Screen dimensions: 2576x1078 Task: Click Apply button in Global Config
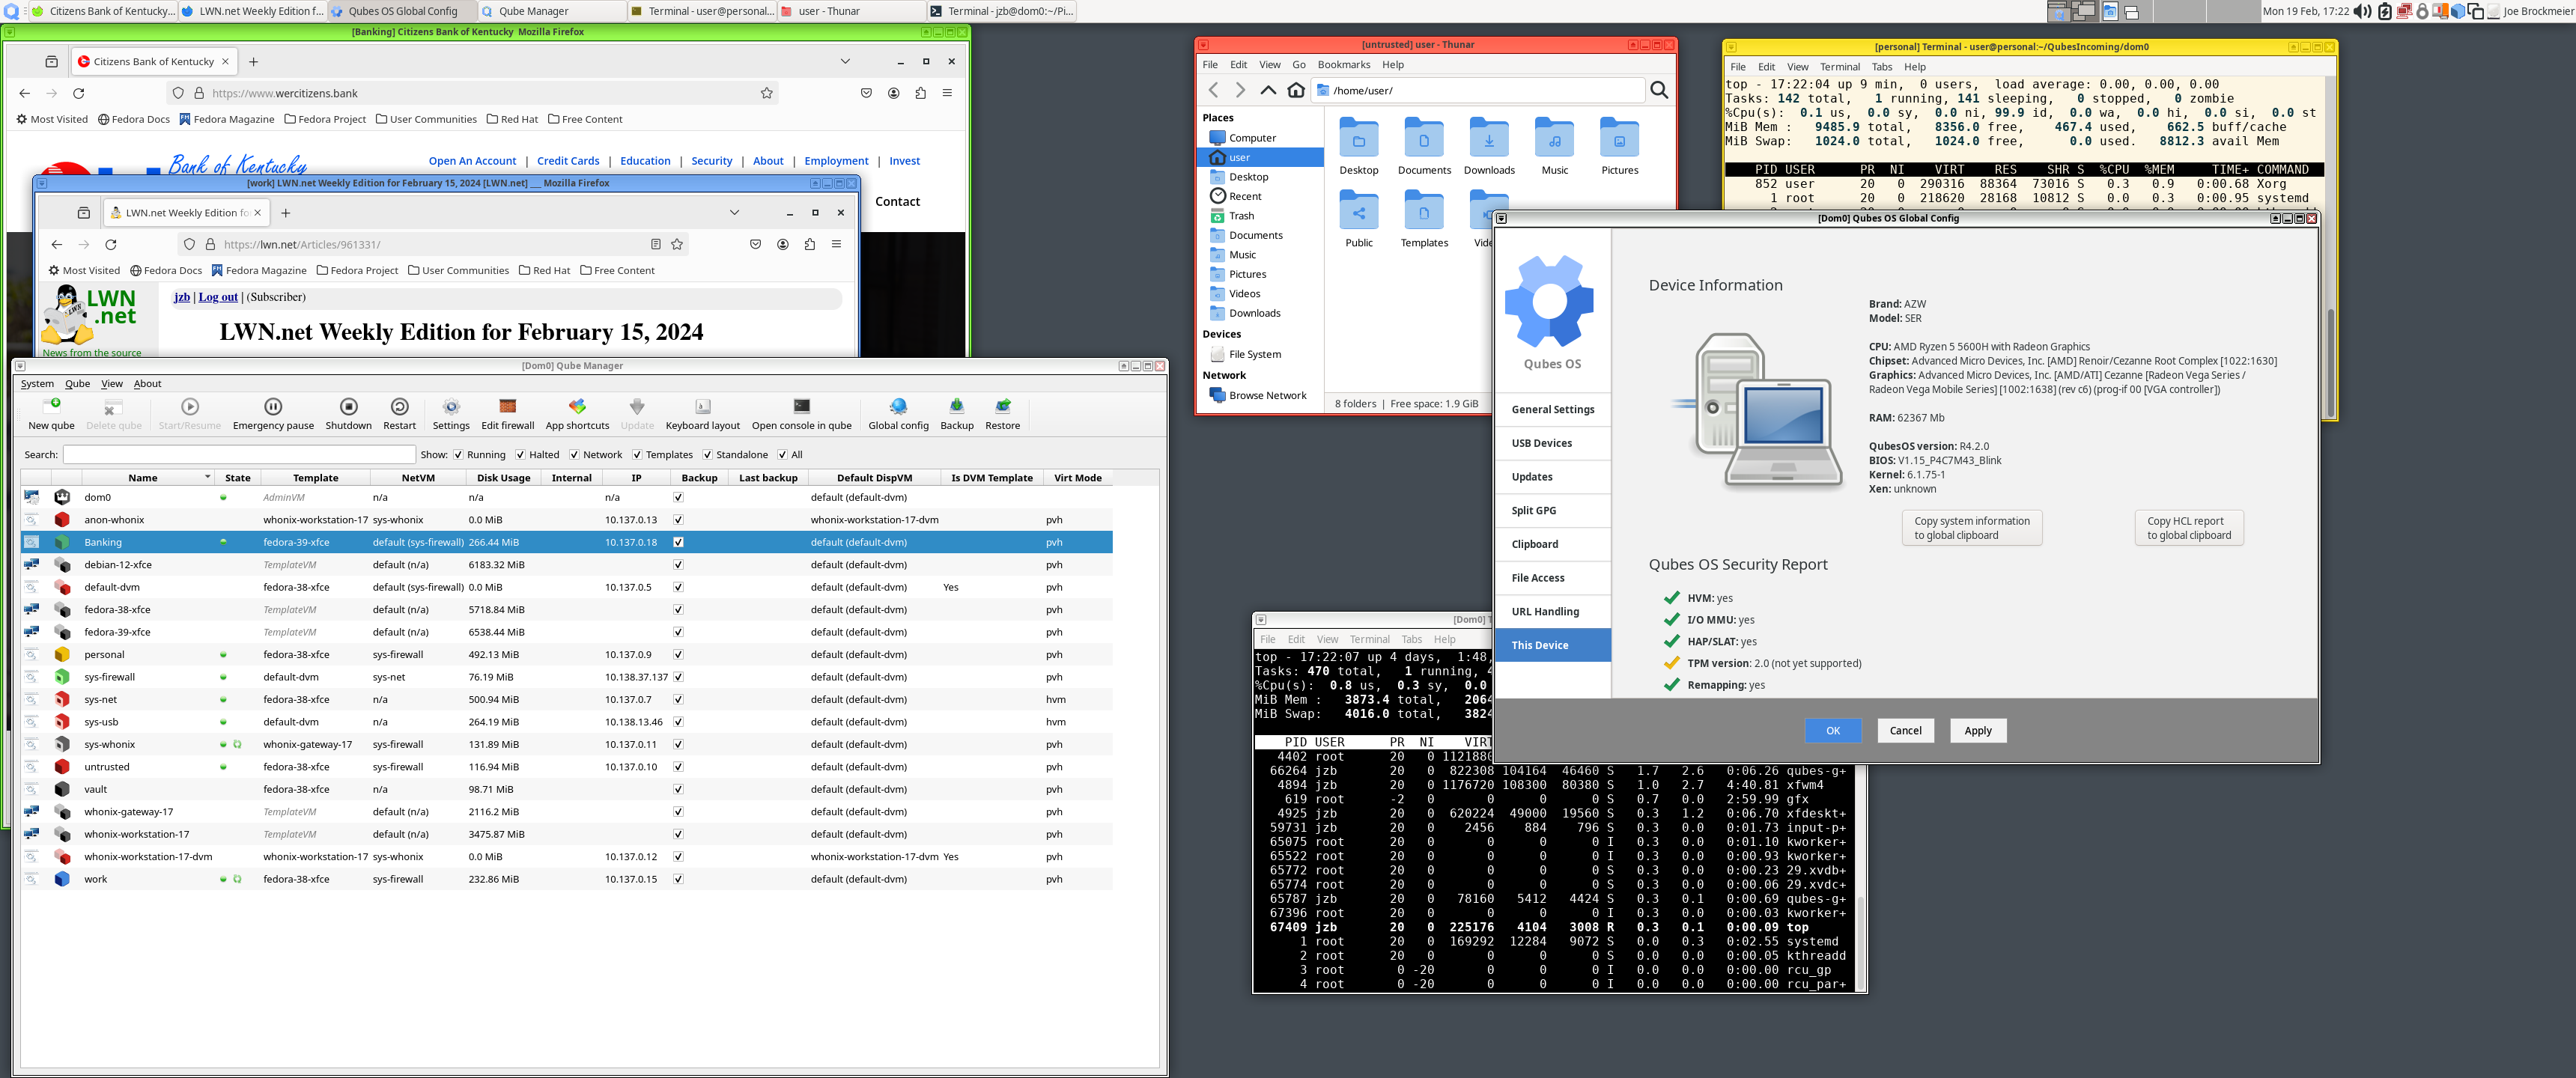tap(1977, 731)
